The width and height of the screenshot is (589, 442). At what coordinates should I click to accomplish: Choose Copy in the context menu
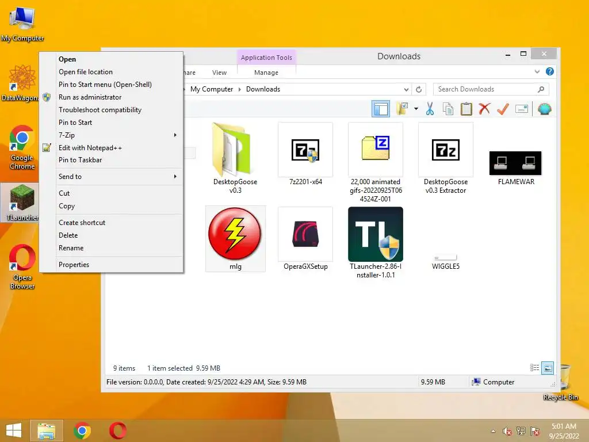(112, 206)
